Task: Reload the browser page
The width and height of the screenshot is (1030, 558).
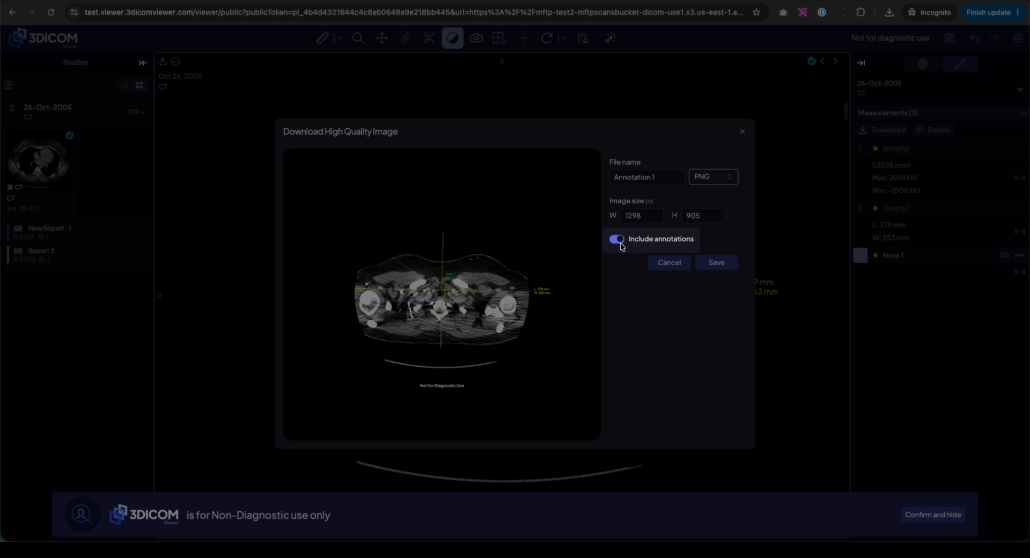Action: (x=51, y=12)
